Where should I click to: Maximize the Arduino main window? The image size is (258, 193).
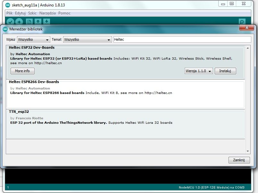click(x=232, y=4)
